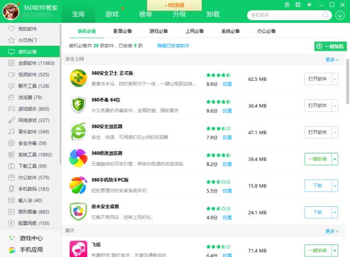Open 今日热门 in the sidebar
350x257 pixels.
(x=30, y=40)
